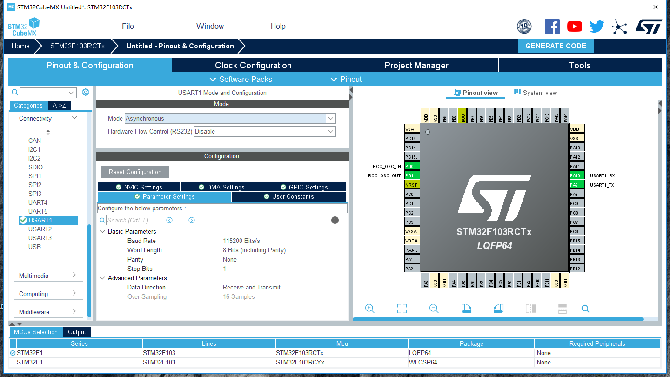Screen dimensions: 670x377
Task: Click the GENERATE CODE button
Action: [556, 46]
